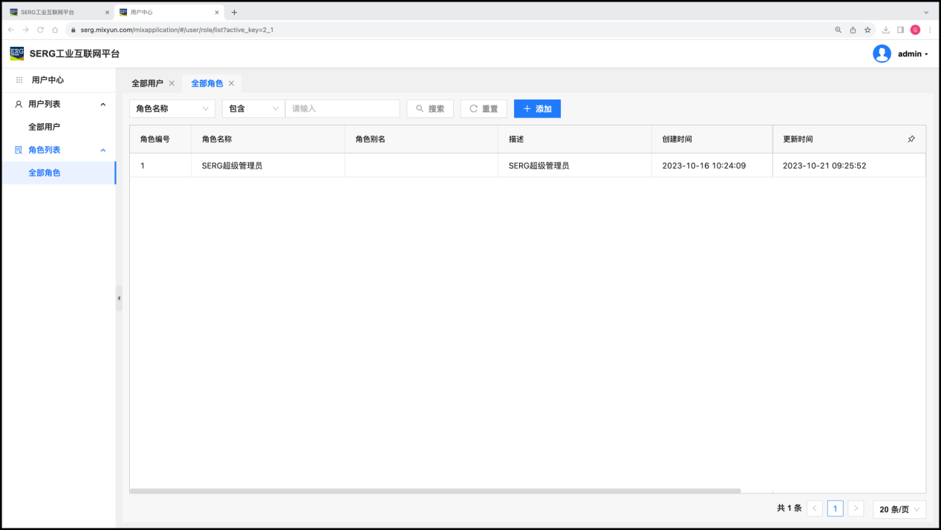
Task: Open a new browser tab with plus icon
Action: pos(234,13)
